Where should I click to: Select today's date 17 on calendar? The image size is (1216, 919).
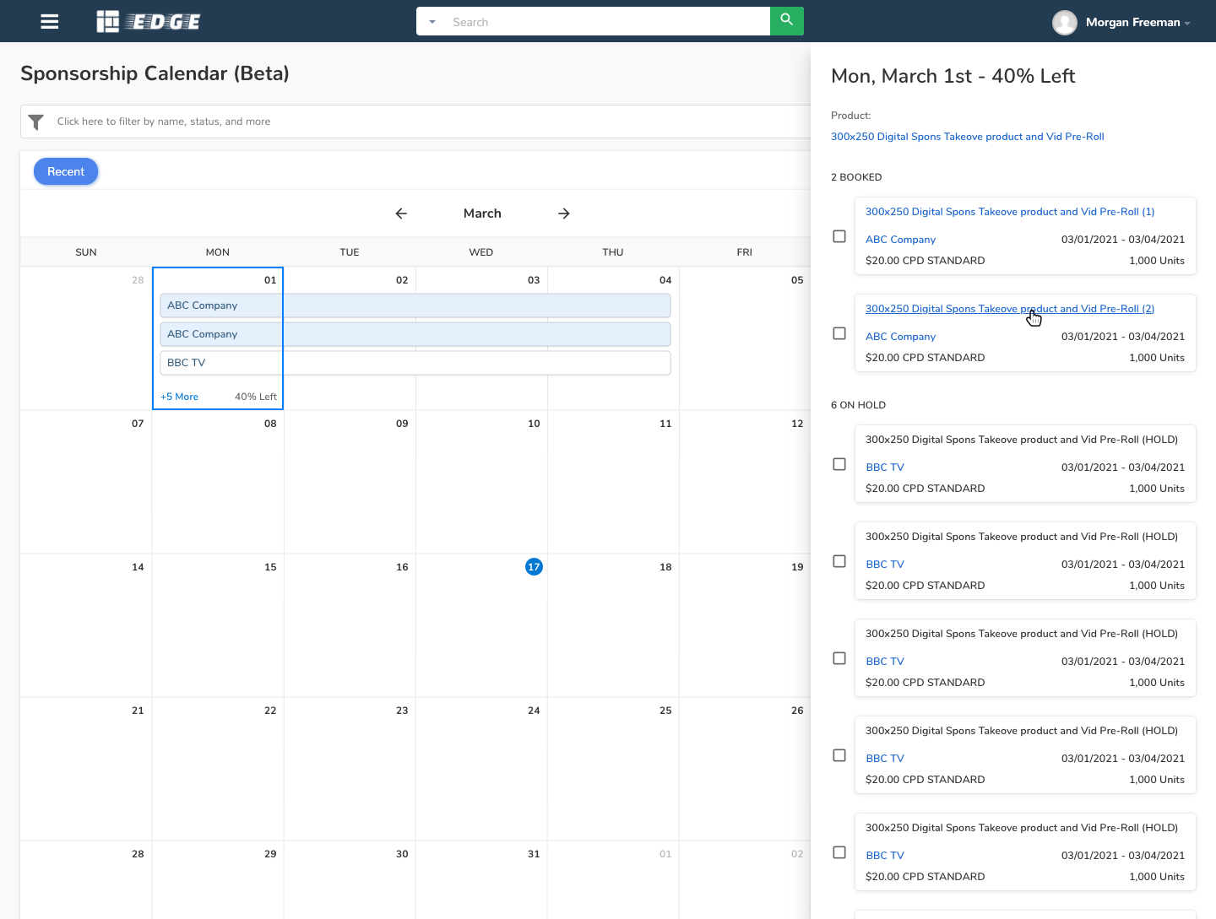(x=534, y=567)
